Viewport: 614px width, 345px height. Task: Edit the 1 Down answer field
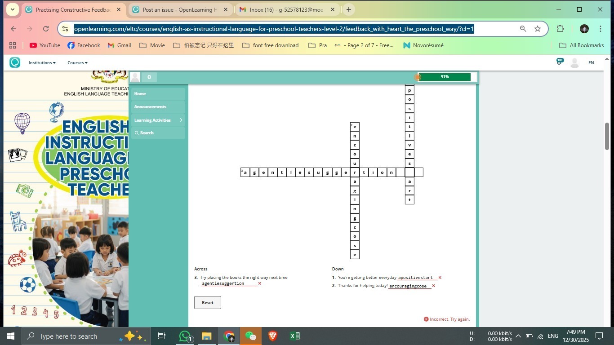point(417,278)
